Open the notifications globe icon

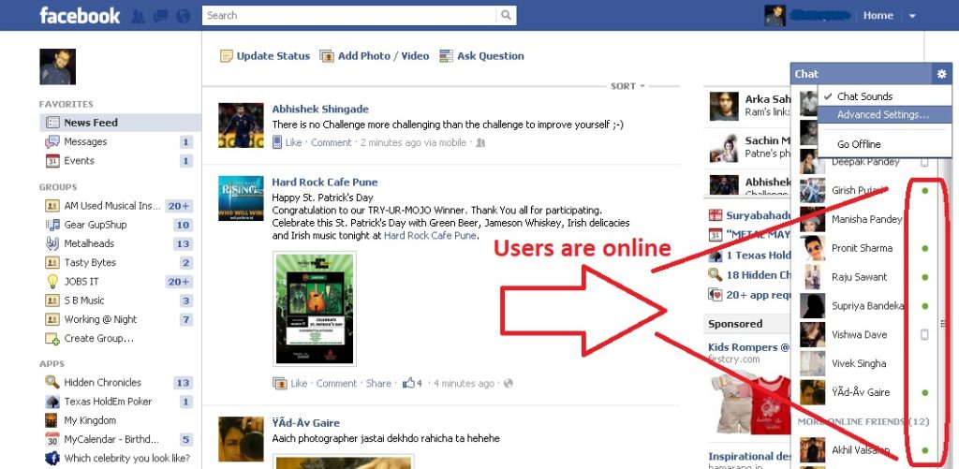click(x=184, y=16)
